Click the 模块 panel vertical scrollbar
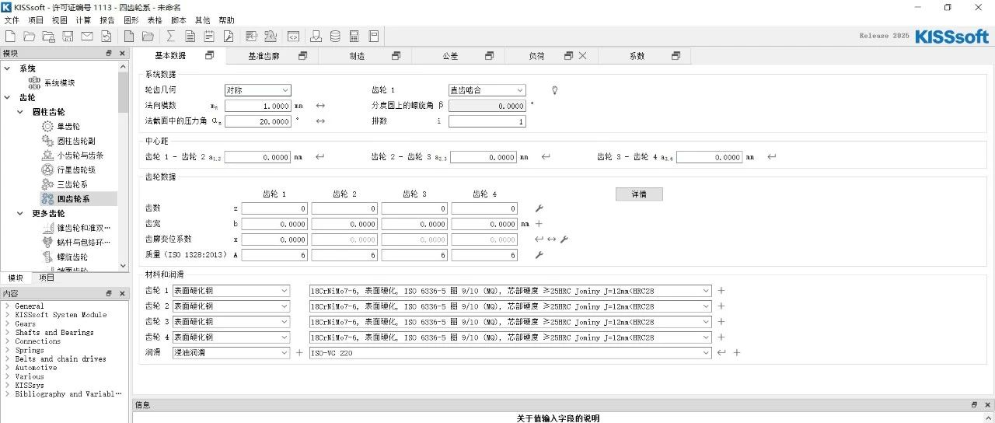Viewport: 995px width, 423px height. 123,166
